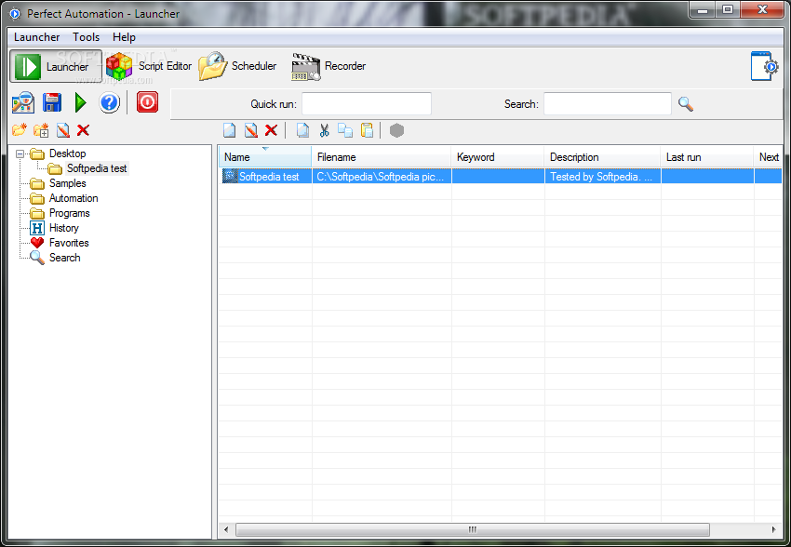The width and height of the screenshot is (791, 547).
Task: Open the History node
Action: [x=63, y=228]
